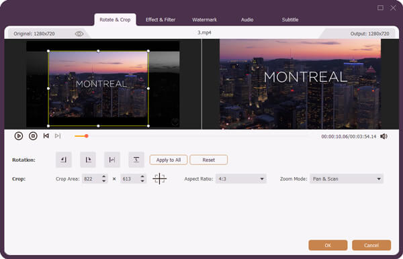The width and height of the screenshot is (403, 259).
Task: Play the video preview
Action: click(x=19, y=136)
